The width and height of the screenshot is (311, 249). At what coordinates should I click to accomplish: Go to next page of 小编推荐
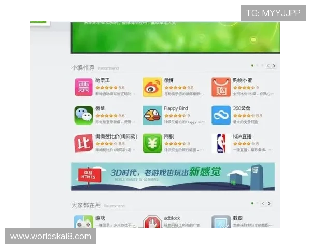[x=274, y=66]
